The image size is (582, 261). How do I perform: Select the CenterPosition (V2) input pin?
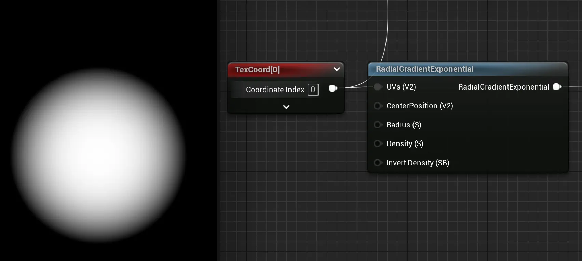click(x=378, y=106)
